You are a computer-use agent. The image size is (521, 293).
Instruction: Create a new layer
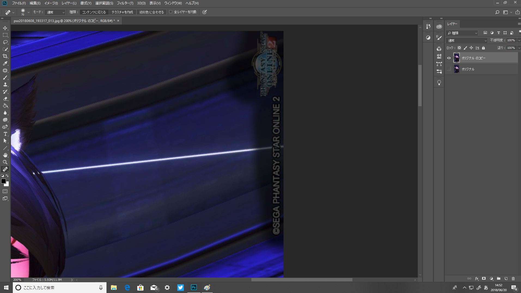pos(506,279)
